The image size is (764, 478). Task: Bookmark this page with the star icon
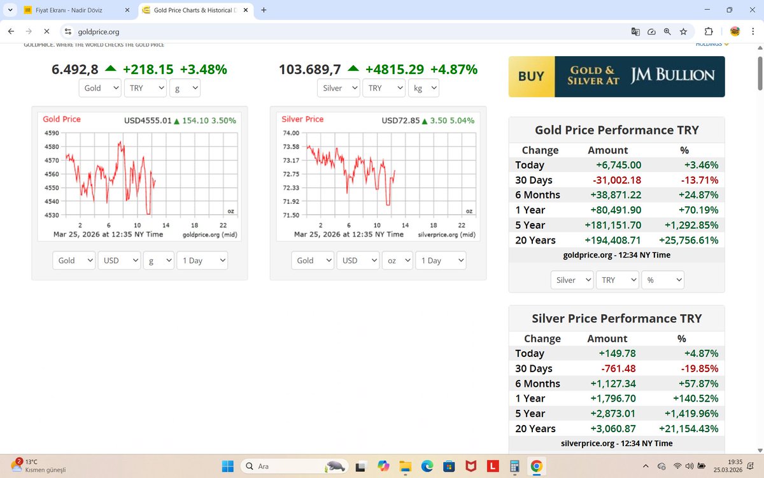pyautogui.click(x=683, y=31)
